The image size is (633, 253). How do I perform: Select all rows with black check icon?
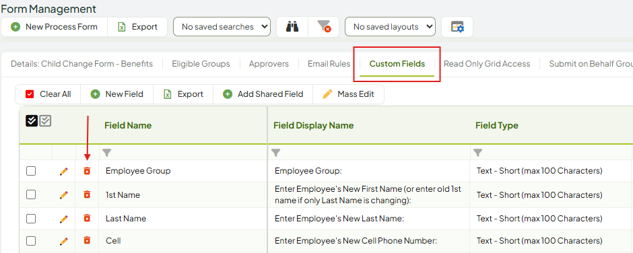pos(32,120)
